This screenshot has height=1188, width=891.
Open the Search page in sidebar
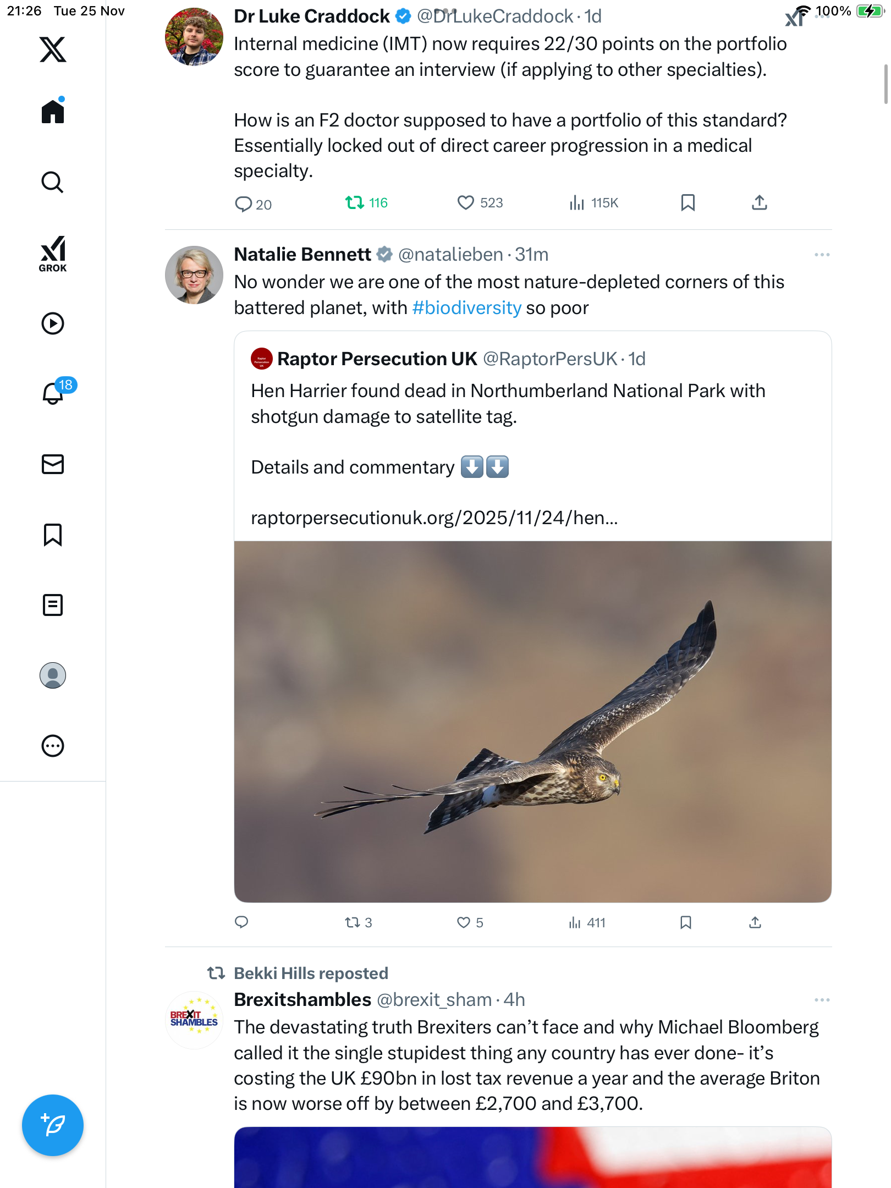(53, 183)
